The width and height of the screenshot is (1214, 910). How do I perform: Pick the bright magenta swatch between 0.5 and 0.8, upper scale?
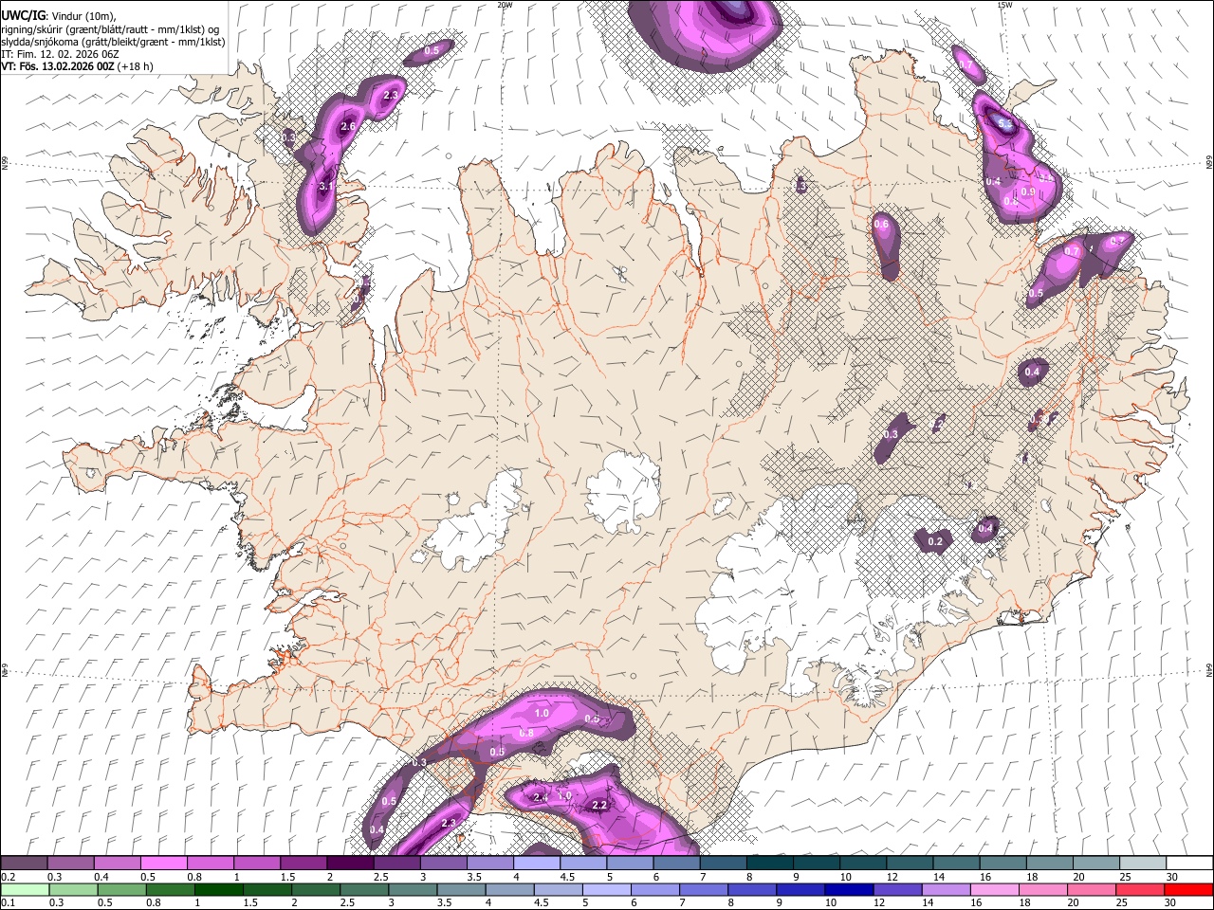tap(163, 864)
